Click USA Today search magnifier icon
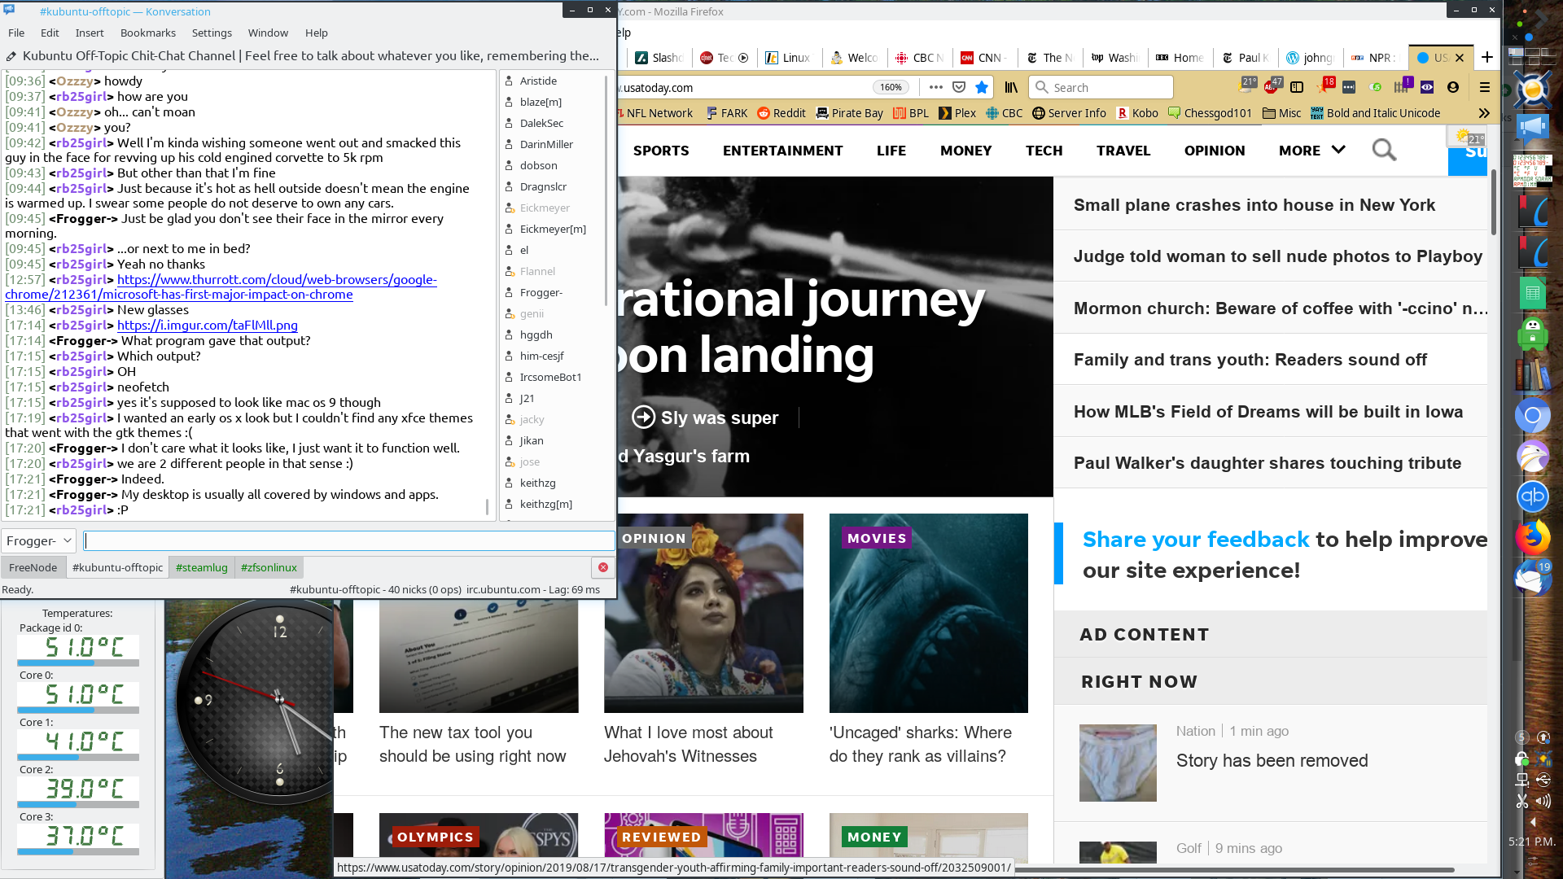 pyautogui.click(x=1384, y=150)
